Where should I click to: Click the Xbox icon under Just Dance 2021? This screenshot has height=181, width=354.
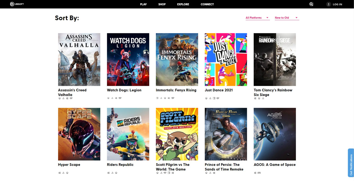pyautogui.click(x=206, y=98)
